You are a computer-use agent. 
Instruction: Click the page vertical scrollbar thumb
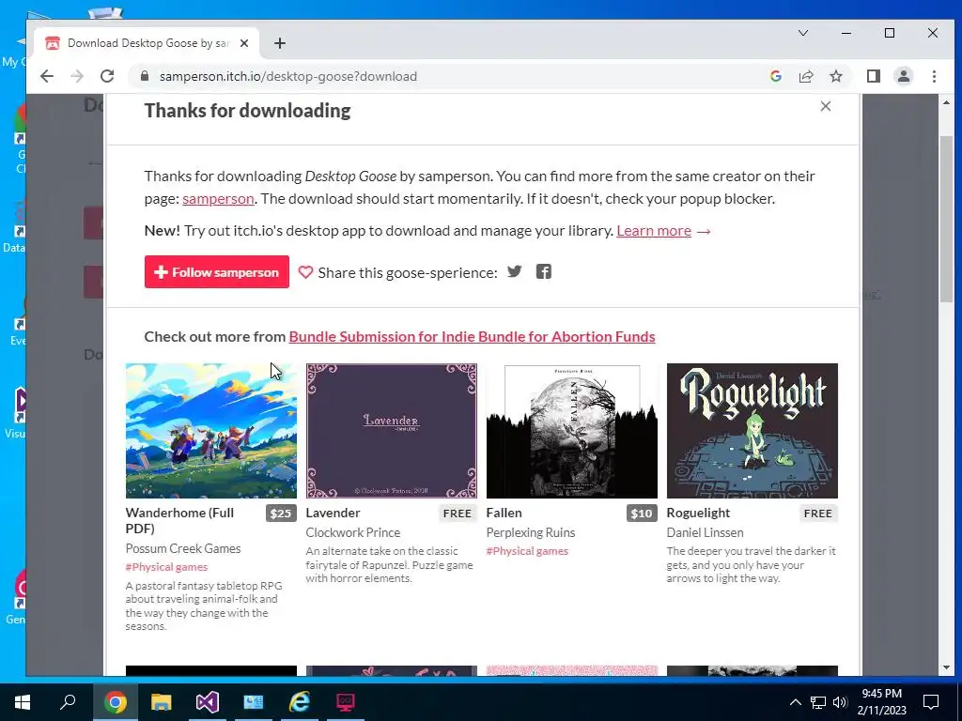(x=946, y=219)
